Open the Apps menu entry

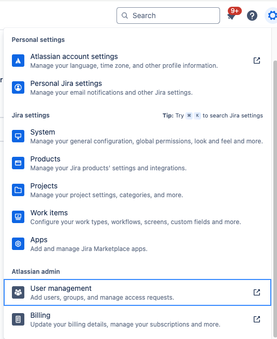point(137,244)
